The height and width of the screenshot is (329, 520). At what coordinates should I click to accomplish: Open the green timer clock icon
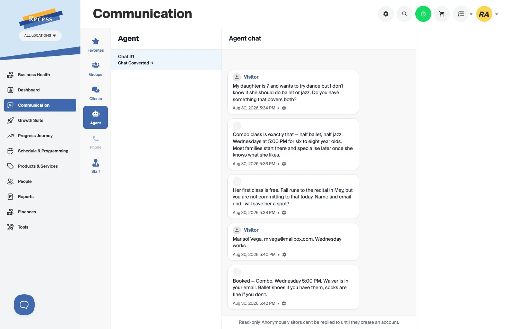423,14
